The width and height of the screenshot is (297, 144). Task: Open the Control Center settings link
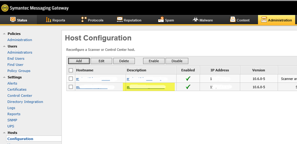[20, 96]
